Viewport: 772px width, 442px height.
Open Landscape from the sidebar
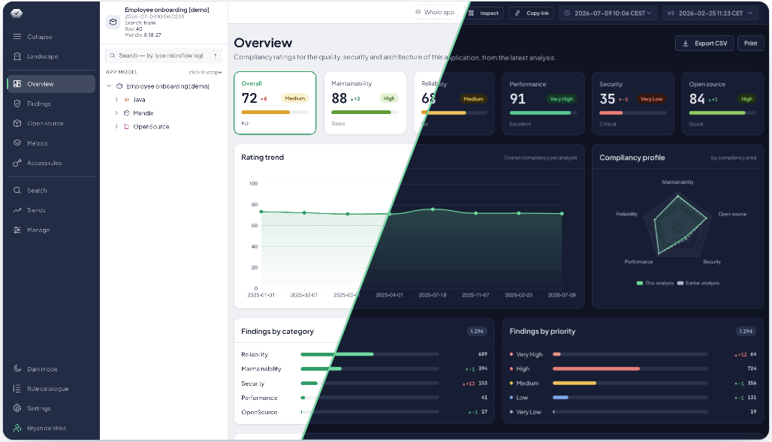point(51,56)
